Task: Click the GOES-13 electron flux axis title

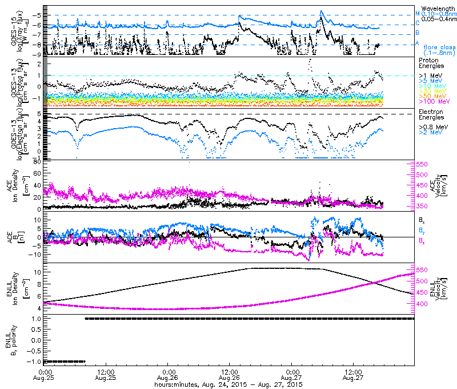Action: [20, 134]
